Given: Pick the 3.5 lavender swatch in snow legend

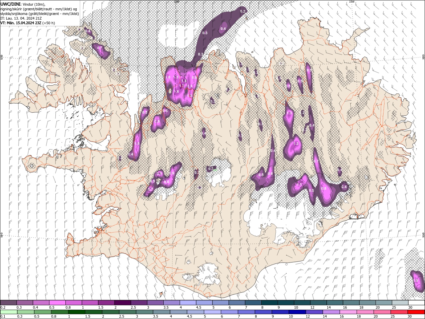Looking at the screenshot, I should tap(171, 303).
